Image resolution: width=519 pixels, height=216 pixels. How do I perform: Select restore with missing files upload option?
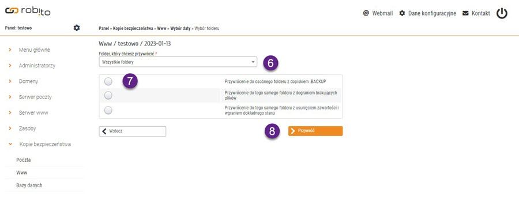point(108,96)
